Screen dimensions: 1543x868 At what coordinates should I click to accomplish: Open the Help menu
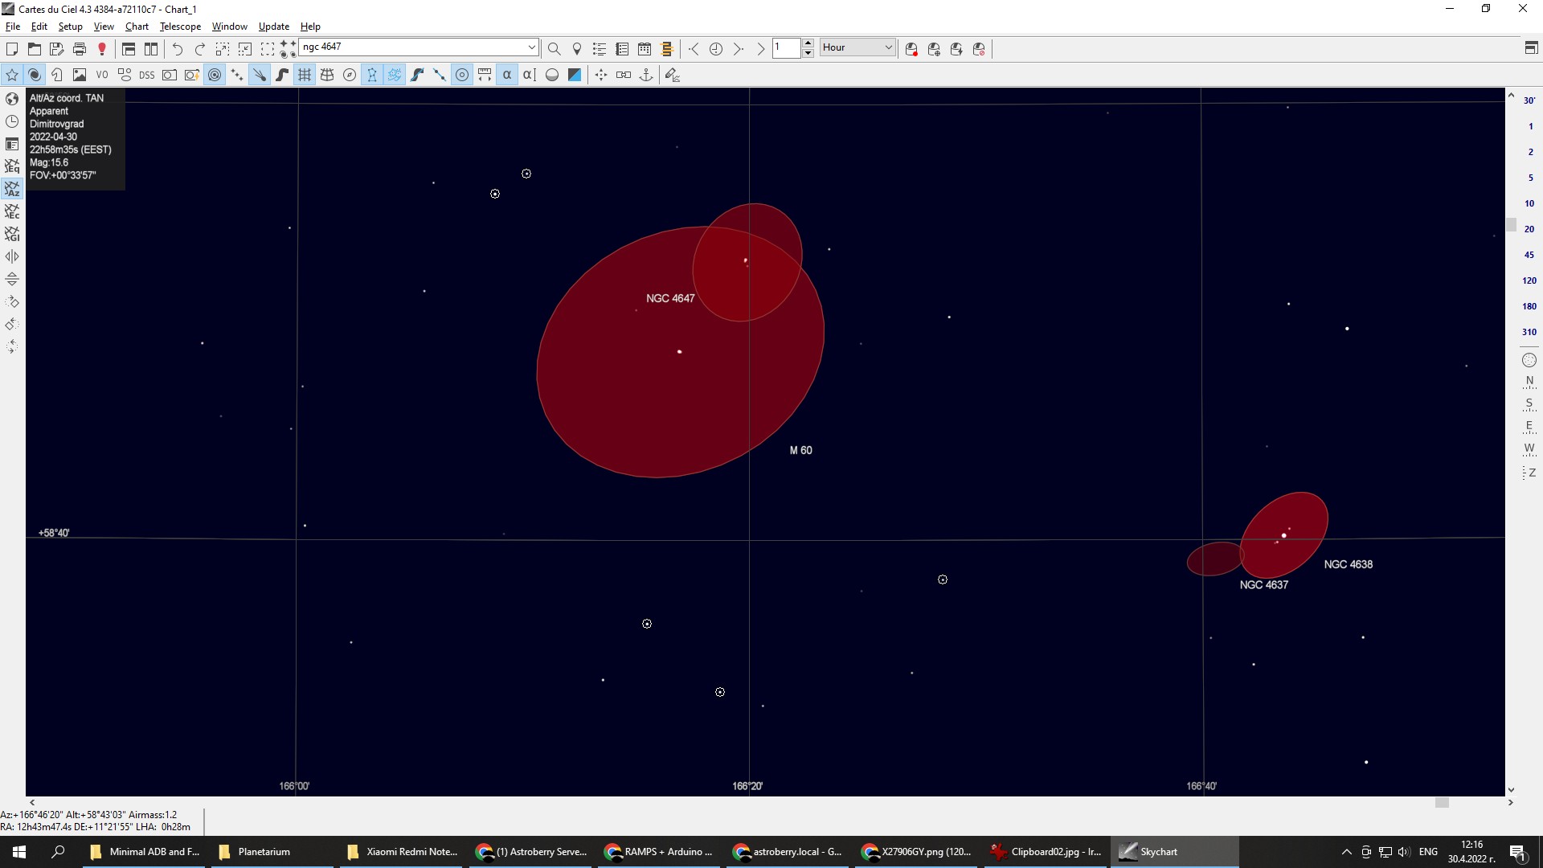click(x=310, y=27)
